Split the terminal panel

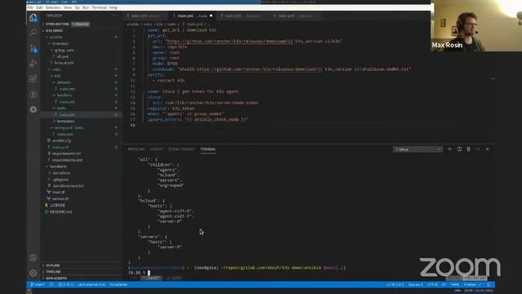click(x=459, y=149)
